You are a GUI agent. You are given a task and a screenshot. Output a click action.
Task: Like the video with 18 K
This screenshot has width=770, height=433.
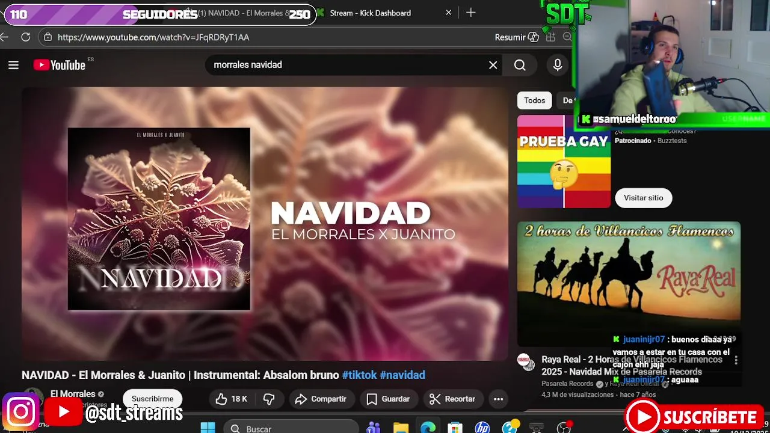[x=231, y=399]
